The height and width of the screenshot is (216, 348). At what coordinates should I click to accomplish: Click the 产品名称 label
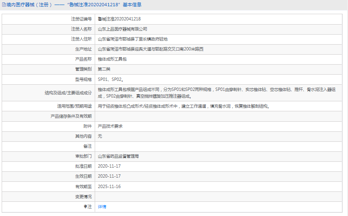click(x=83, y=59)
